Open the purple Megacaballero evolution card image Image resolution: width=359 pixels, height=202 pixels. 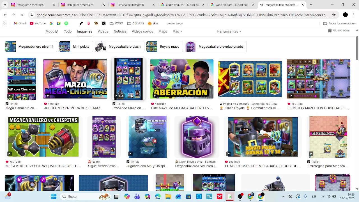coord(197,137)
